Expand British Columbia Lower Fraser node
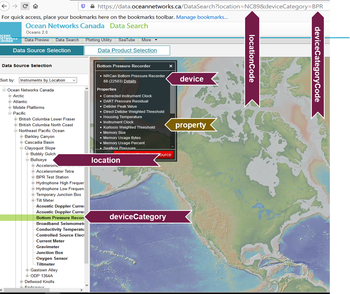 16,119
